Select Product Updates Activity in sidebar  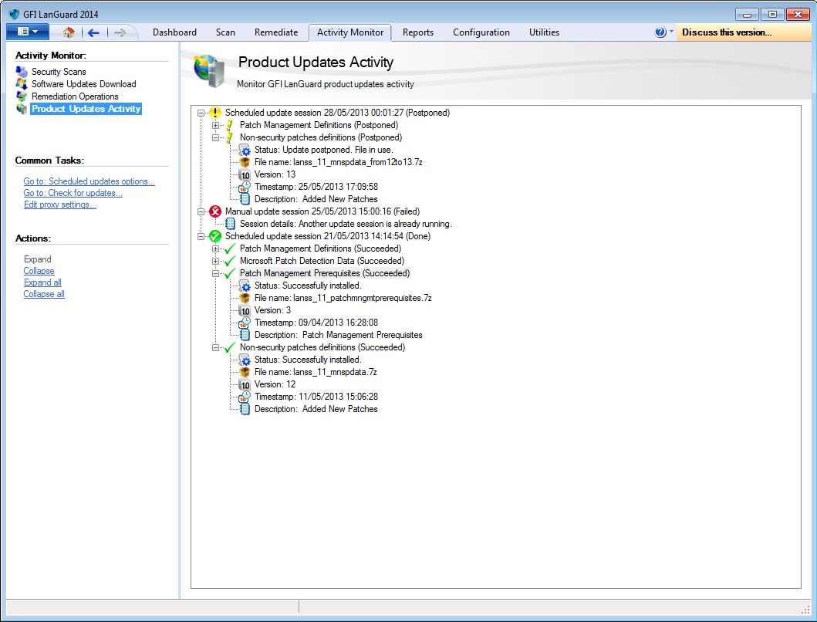click(x=86, y=109)
